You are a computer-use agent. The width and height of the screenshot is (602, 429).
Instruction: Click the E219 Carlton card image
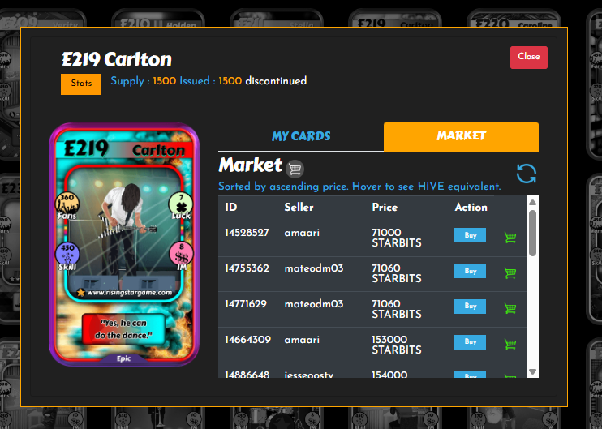tap(124, 244)
